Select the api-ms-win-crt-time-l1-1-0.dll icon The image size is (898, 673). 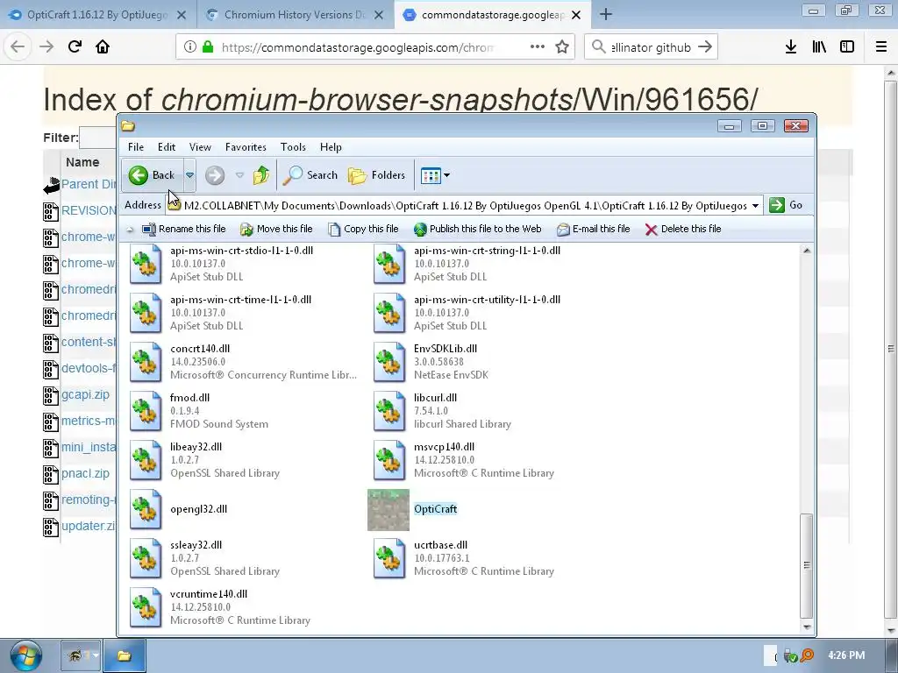146,313
